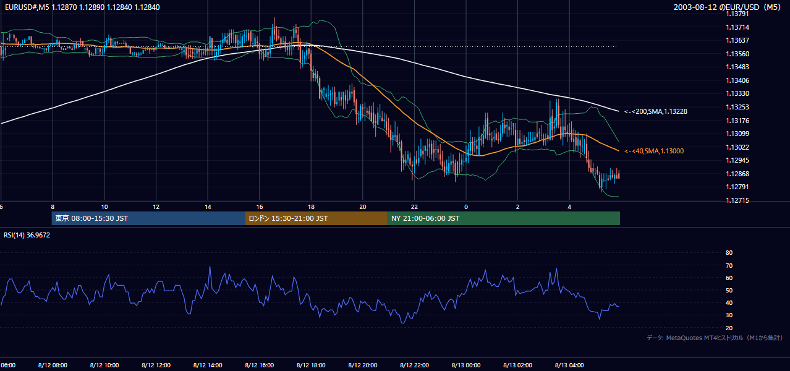Screen dimensions: 790x371
Task: Click the 8/12 22:00 bottom time label
Action: 414,365
